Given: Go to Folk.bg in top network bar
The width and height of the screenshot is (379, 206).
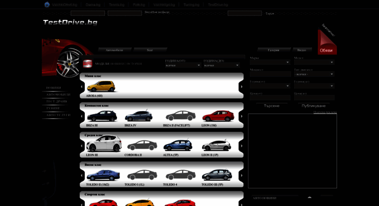Looking at the screenshot, I should coord(139,4).
